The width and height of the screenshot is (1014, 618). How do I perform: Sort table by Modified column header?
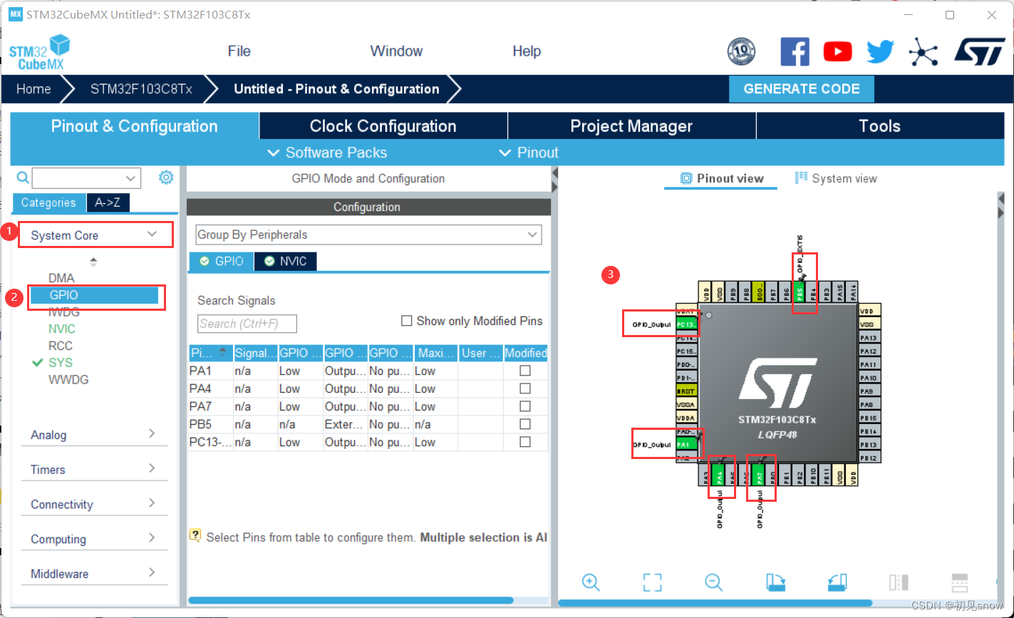526,353
